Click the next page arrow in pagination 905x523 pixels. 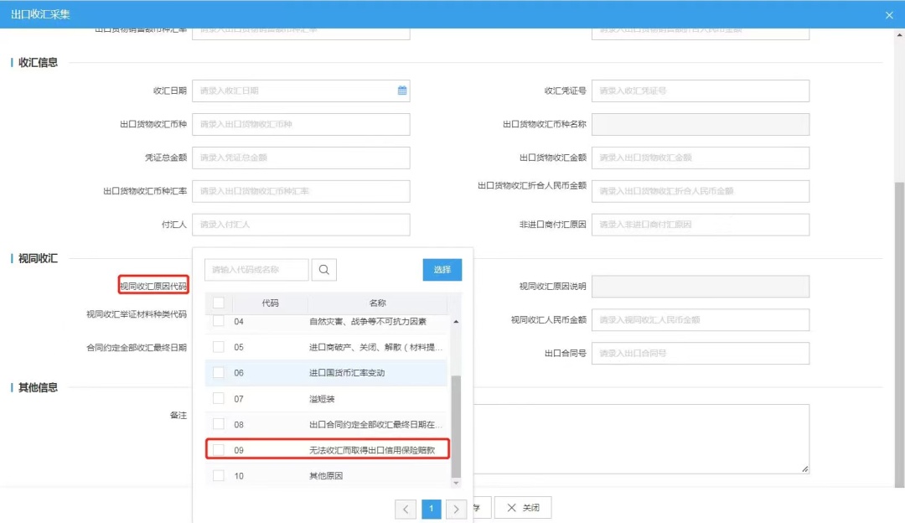click(457, 508)
